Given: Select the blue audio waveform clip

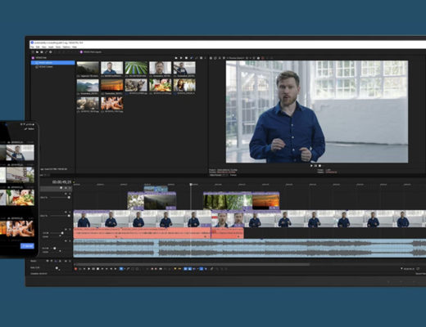Looking at the screenshot, I should (250, 248).
